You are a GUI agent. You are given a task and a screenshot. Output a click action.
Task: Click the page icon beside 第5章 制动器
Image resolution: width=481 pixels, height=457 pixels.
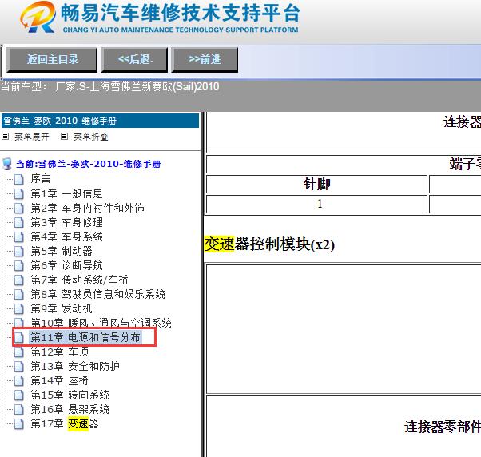pos(19,251)
